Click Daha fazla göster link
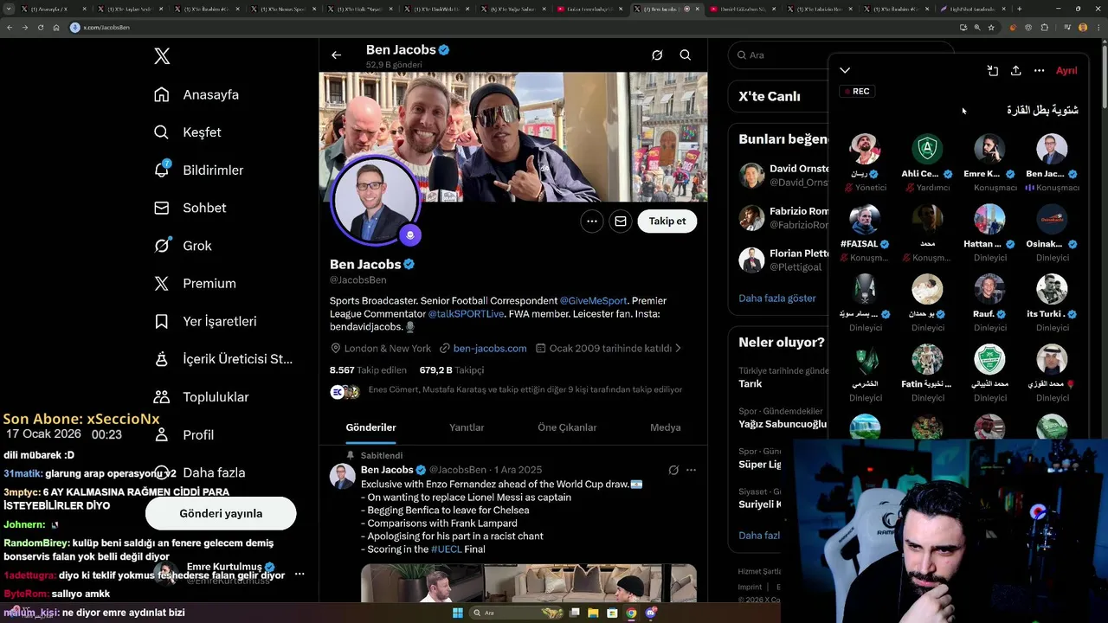This screenshot has height=623, width=1108. [777, 298]
